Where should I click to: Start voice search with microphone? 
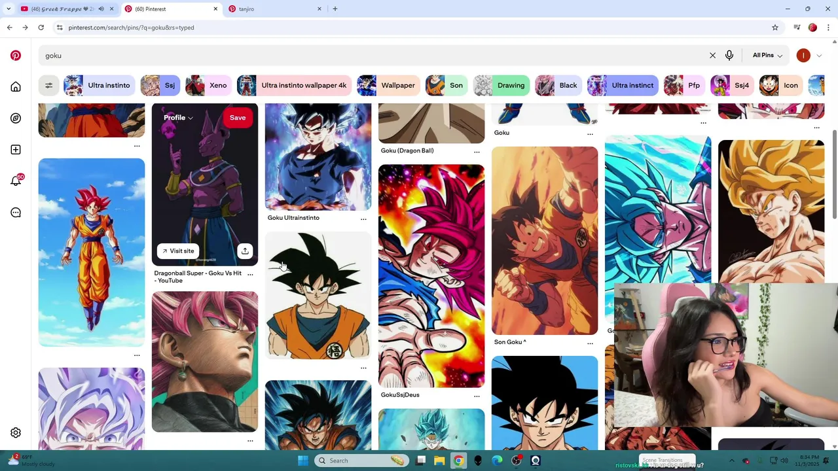729,56
